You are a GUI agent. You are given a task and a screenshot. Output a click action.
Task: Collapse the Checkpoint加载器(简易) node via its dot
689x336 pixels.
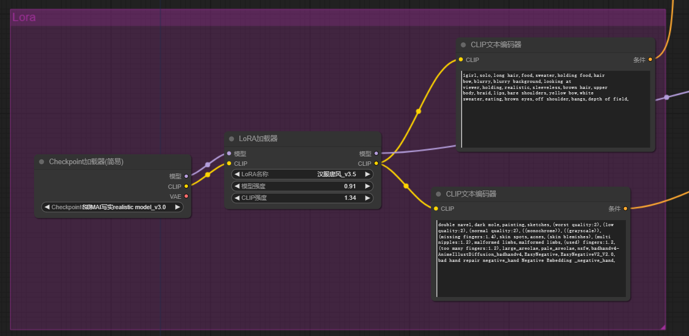(x=41, y=162)
